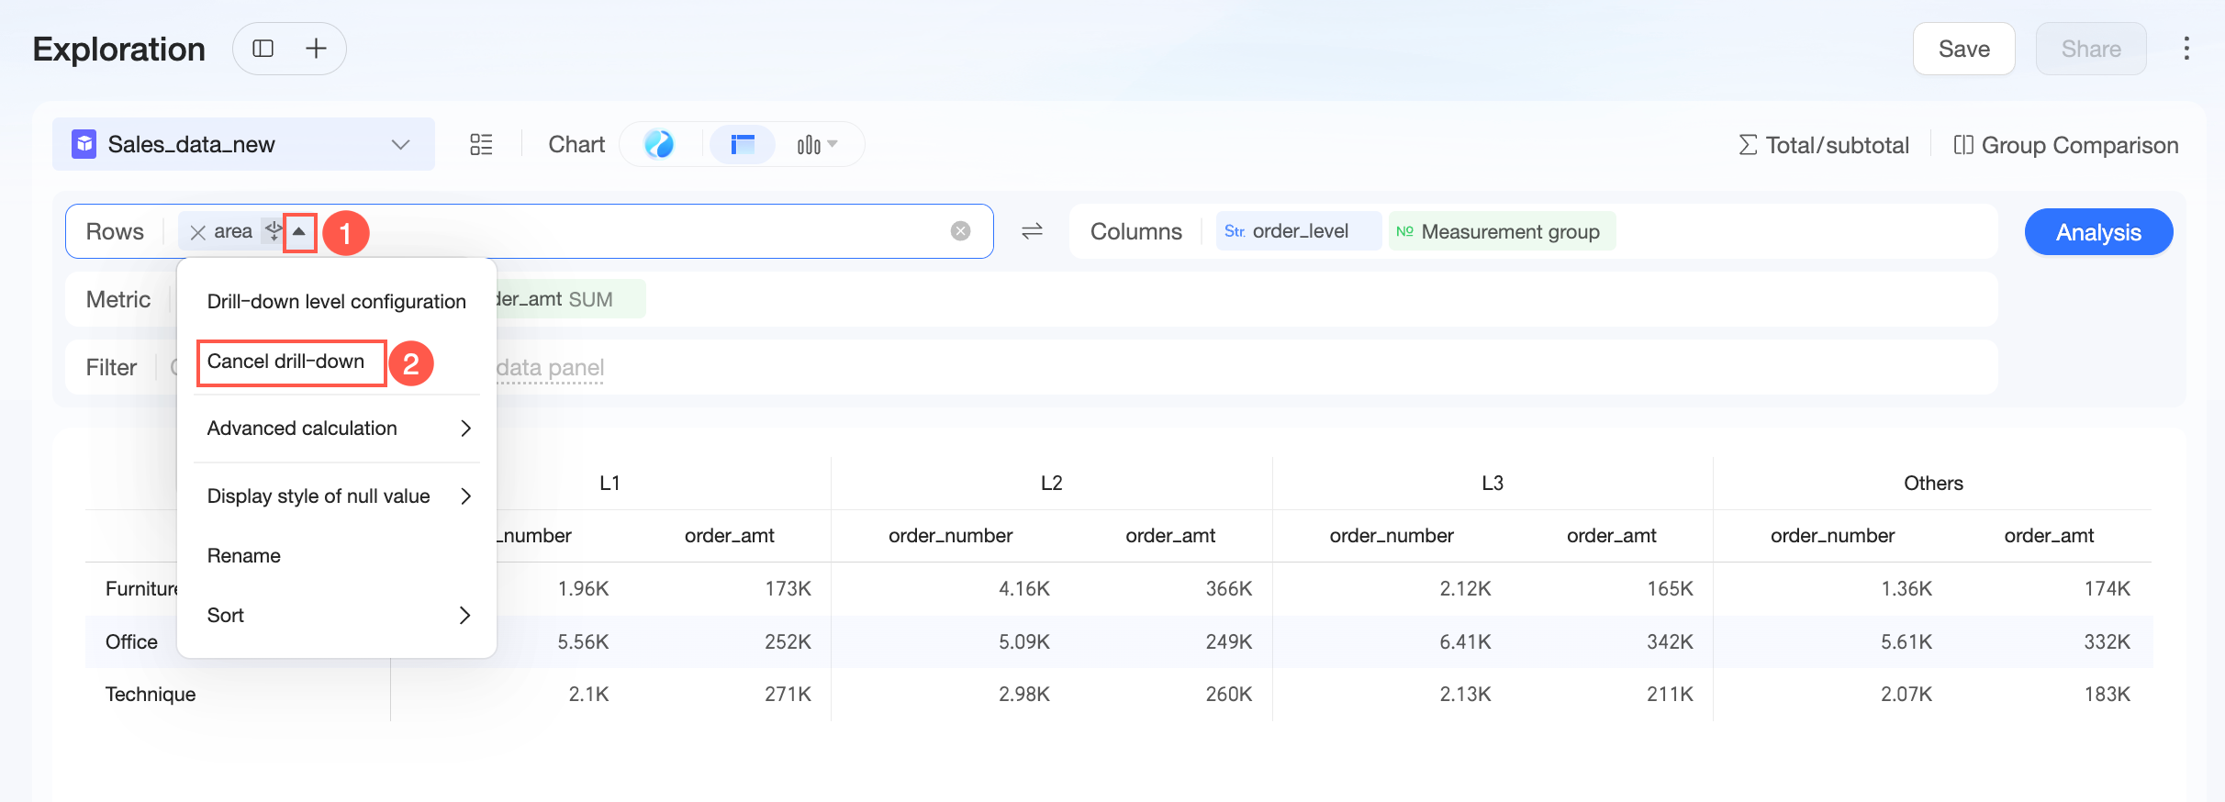Click the drill-down icon on area field

click(274, 231)
